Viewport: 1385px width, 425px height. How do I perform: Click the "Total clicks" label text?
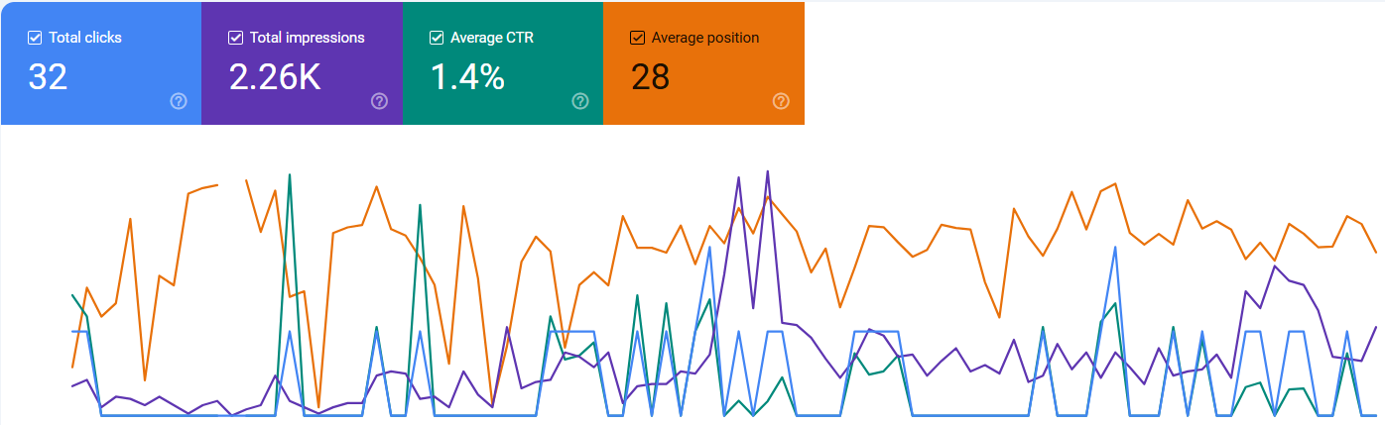tap(85, 38)
